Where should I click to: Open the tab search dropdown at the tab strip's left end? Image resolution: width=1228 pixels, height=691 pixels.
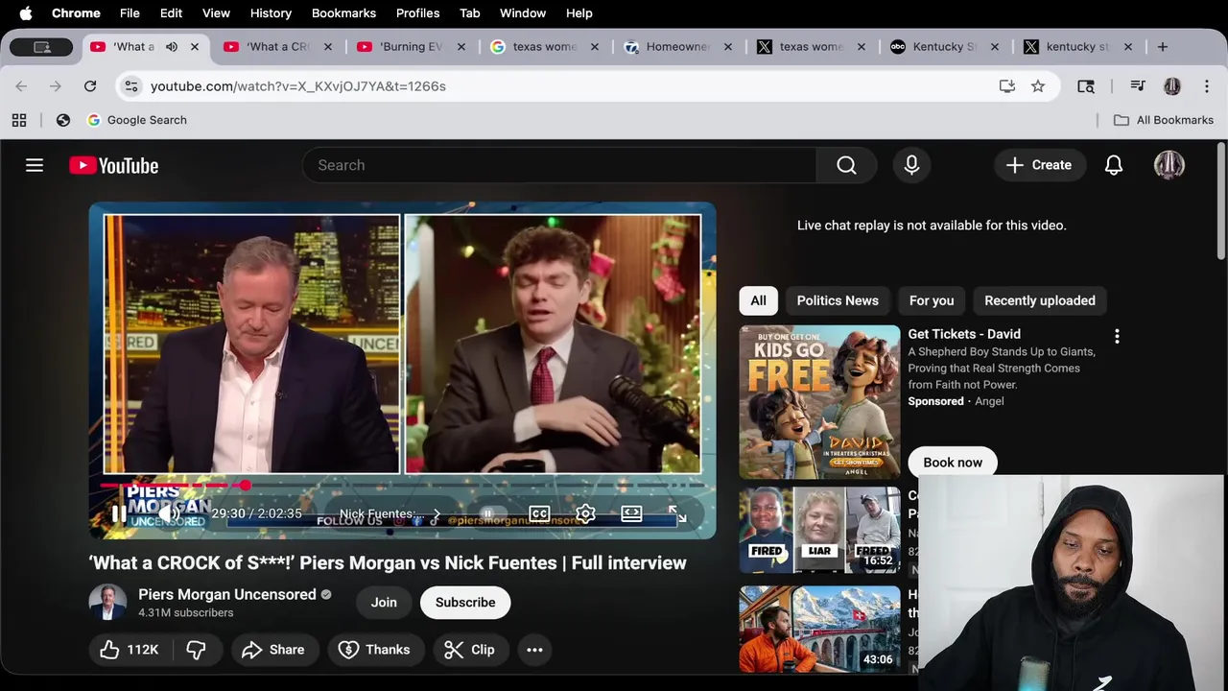pyautogui.click(x=41, y=46)
